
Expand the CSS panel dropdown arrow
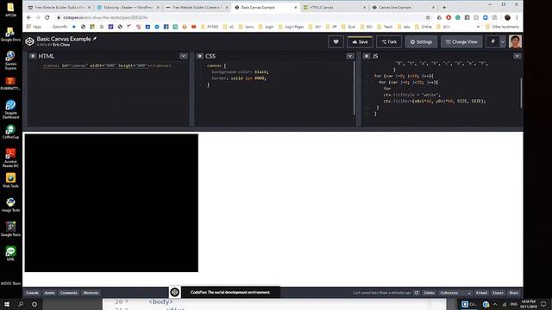point(350,56)
